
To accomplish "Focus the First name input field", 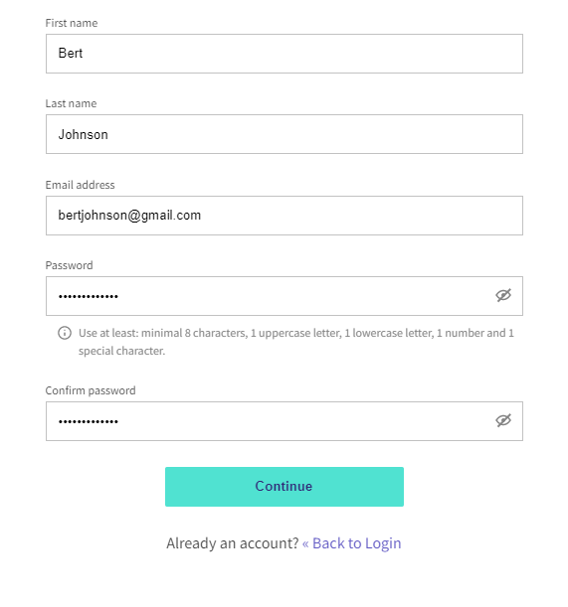I will [x=284, y=54].
